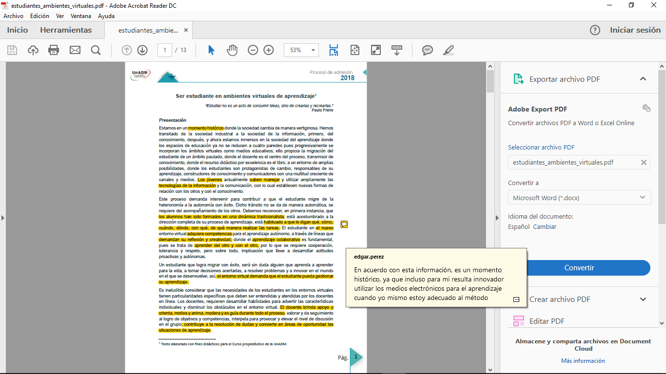Zoom out with the minus icon
This screenshot has width=666, height=374.
[x=253, y=50]
